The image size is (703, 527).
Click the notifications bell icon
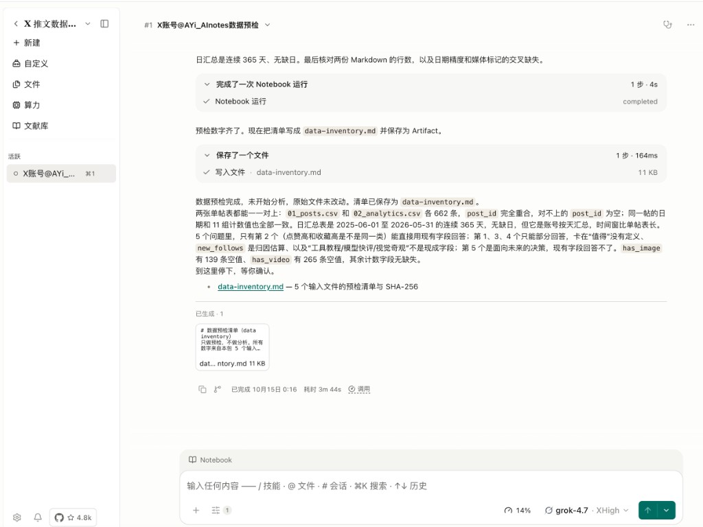click(38, 517)
